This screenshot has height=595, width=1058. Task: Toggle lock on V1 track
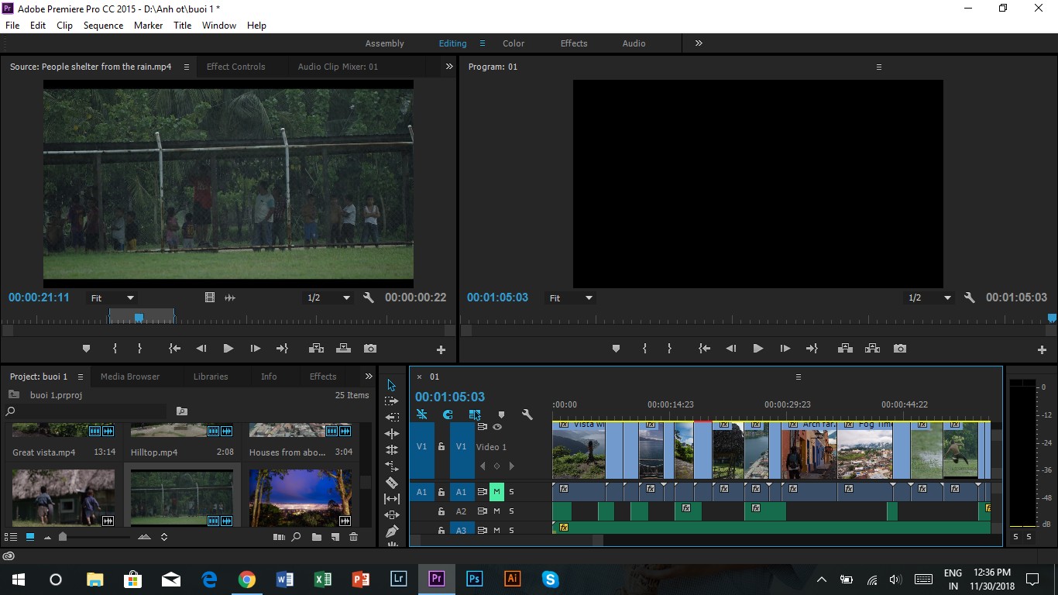(441, 447)
